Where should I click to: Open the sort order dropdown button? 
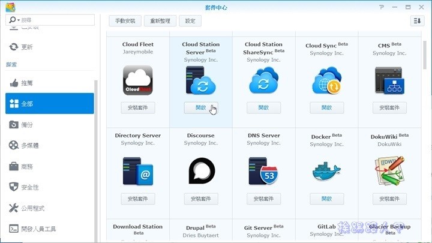pos(417,21)
